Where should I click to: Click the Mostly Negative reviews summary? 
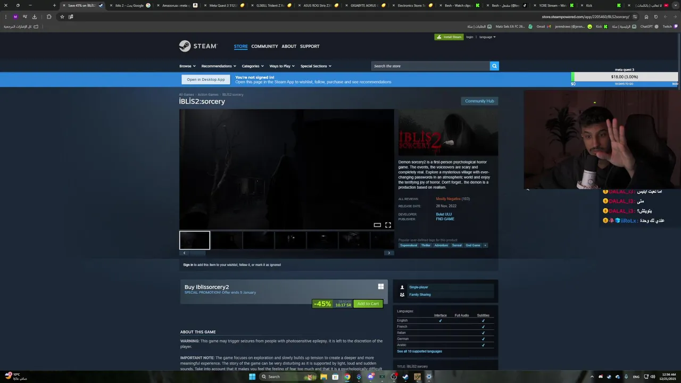tap(449, 199)
